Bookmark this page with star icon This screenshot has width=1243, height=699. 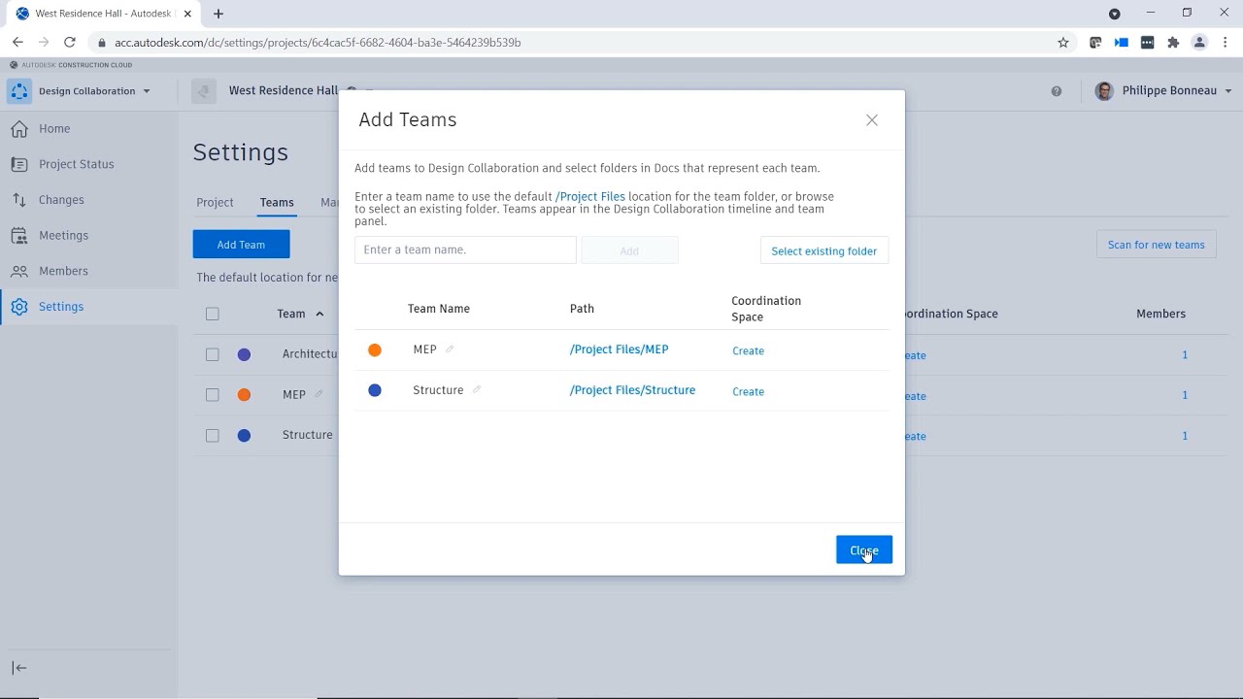tap(1063, 43)
